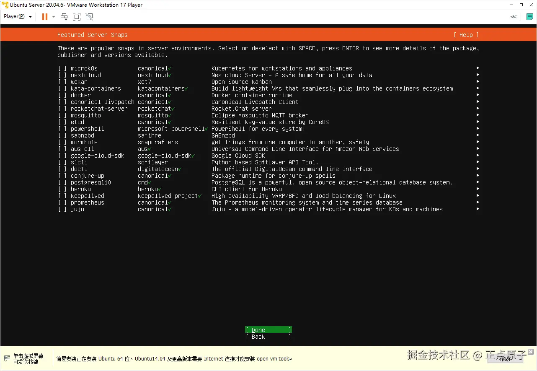Expand details arrow for kata-containers row
Image resolution: width=537 pixels, height=371 pixels.
(x=478, y=88)
